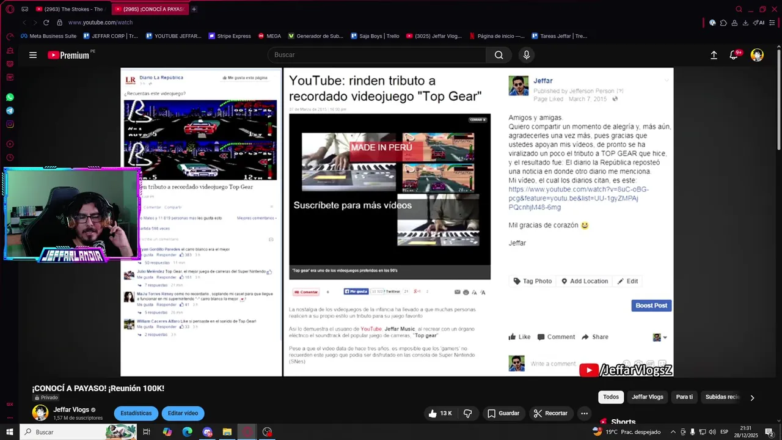Viewport: 782px width, 440px height.
Task: Click the Editar vídeo button
Action: click(183, 413)
